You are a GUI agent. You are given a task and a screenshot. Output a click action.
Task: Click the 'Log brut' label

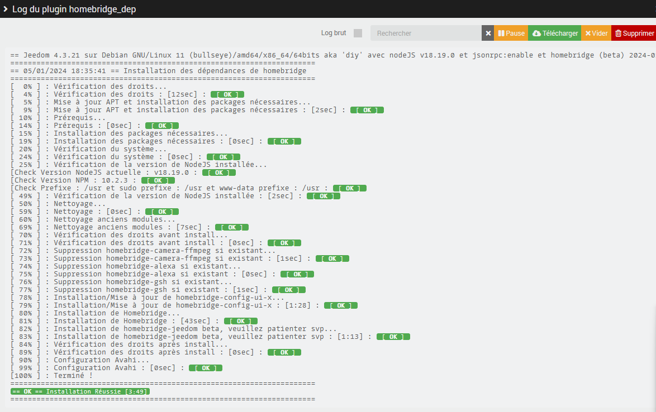point(334,33)
